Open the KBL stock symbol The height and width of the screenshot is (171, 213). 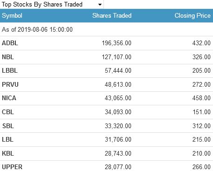pyautogui.click(x=8, y=153)
